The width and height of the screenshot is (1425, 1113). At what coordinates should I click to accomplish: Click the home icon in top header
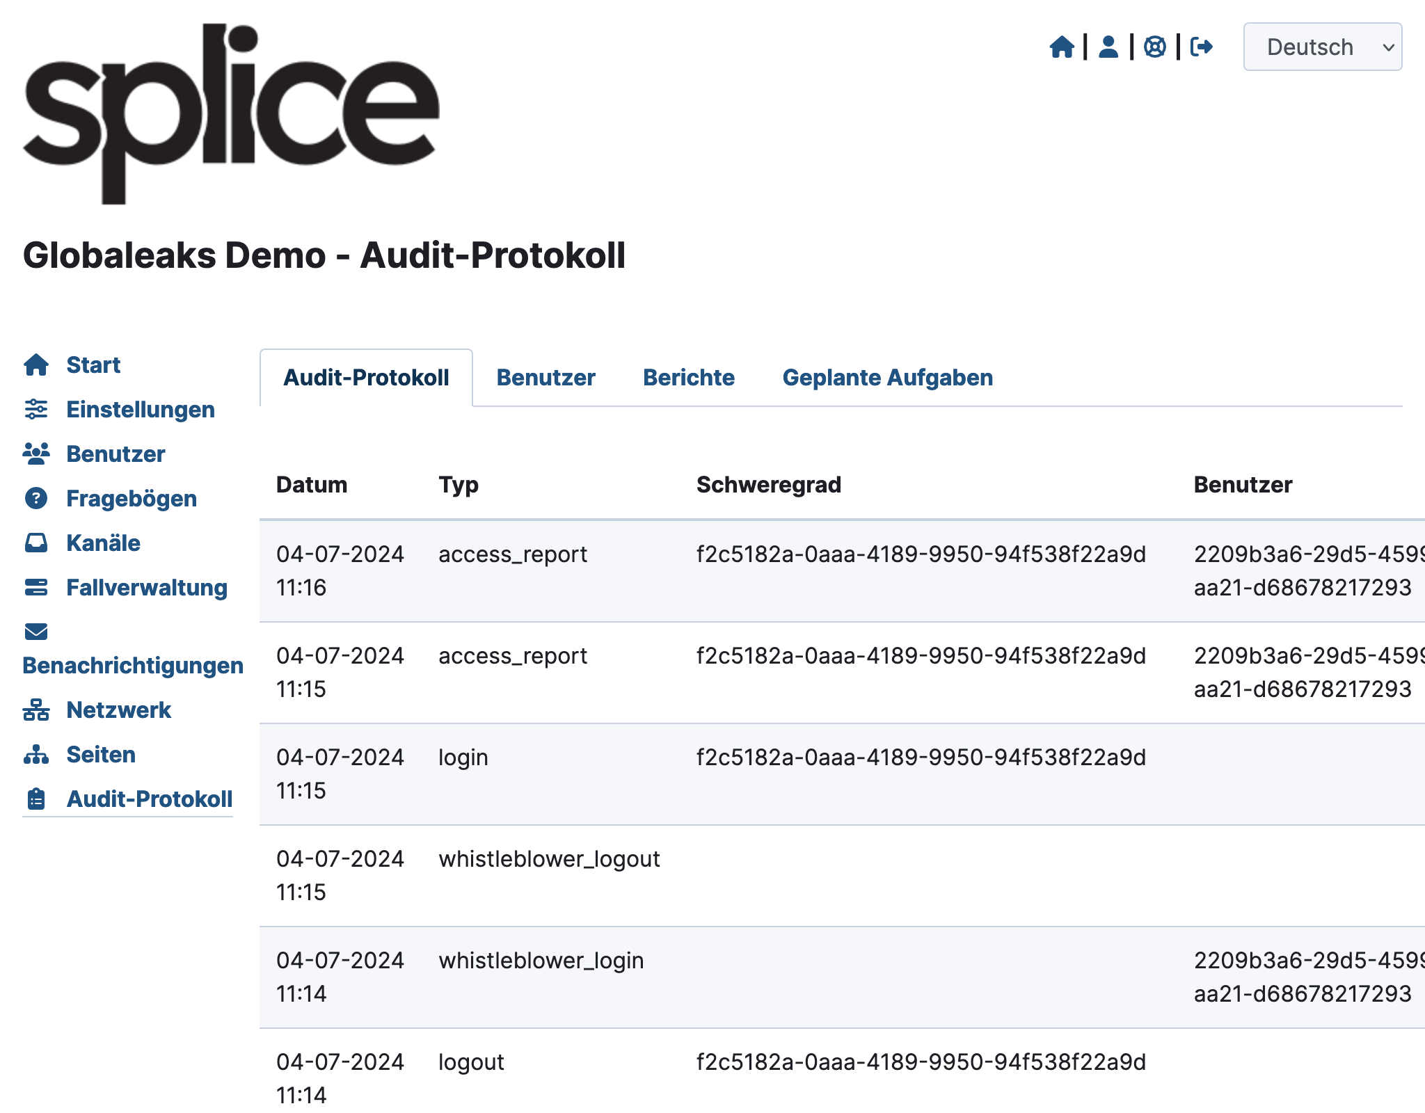1062,47
